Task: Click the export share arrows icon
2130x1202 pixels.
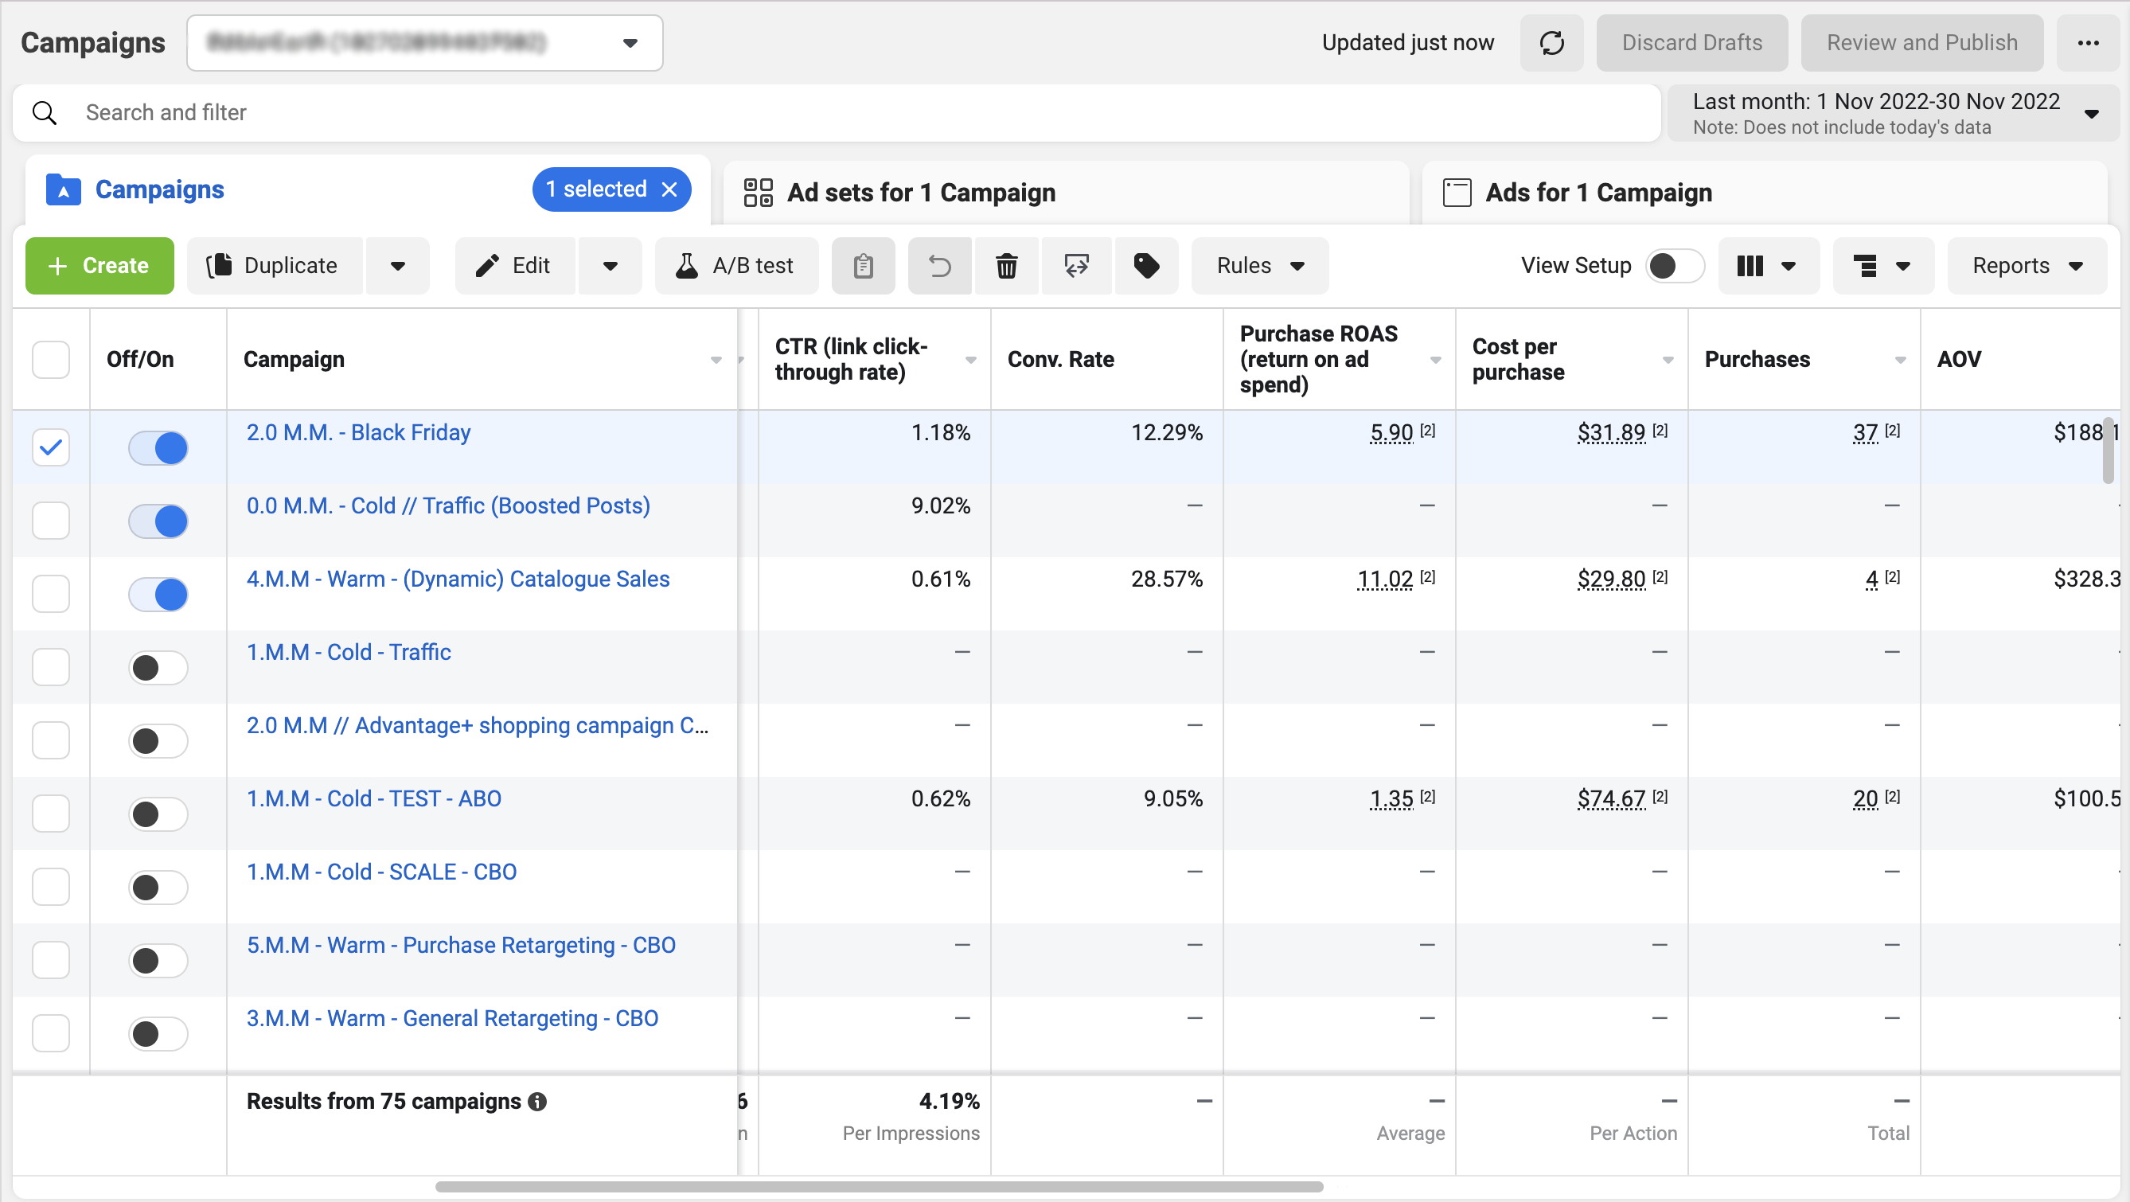Action: tap(1077, 266)
